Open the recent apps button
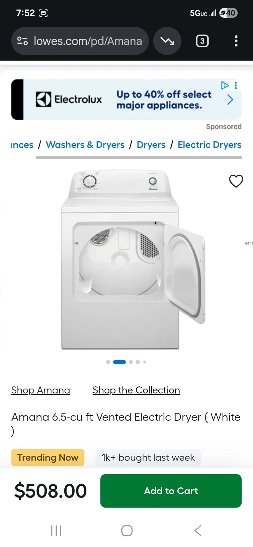The width and height of the screenshot is (253, 547). pyautogui.click(x=56, y=530)
